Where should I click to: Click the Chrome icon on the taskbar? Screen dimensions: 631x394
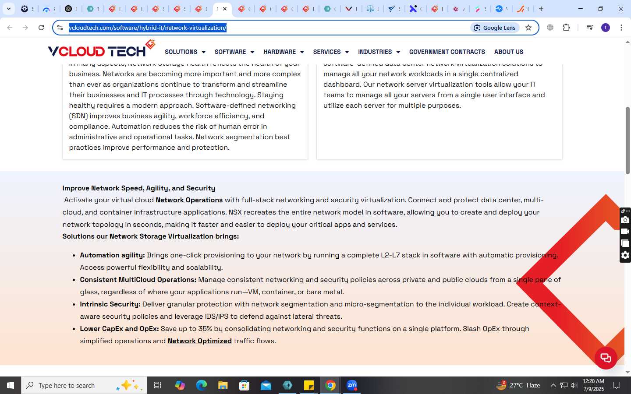pos(330,385)
